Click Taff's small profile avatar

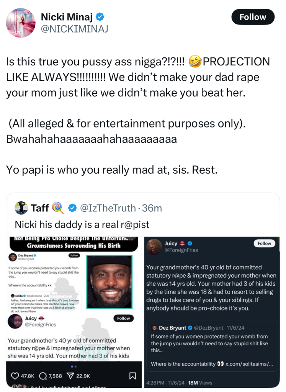click(x=21, y=208)
